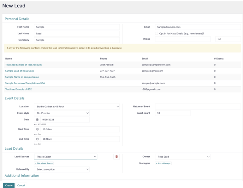Screen dimensions: 243x188
Task: Click the calendar icon beside Date
Action: [x=37, y=120]
